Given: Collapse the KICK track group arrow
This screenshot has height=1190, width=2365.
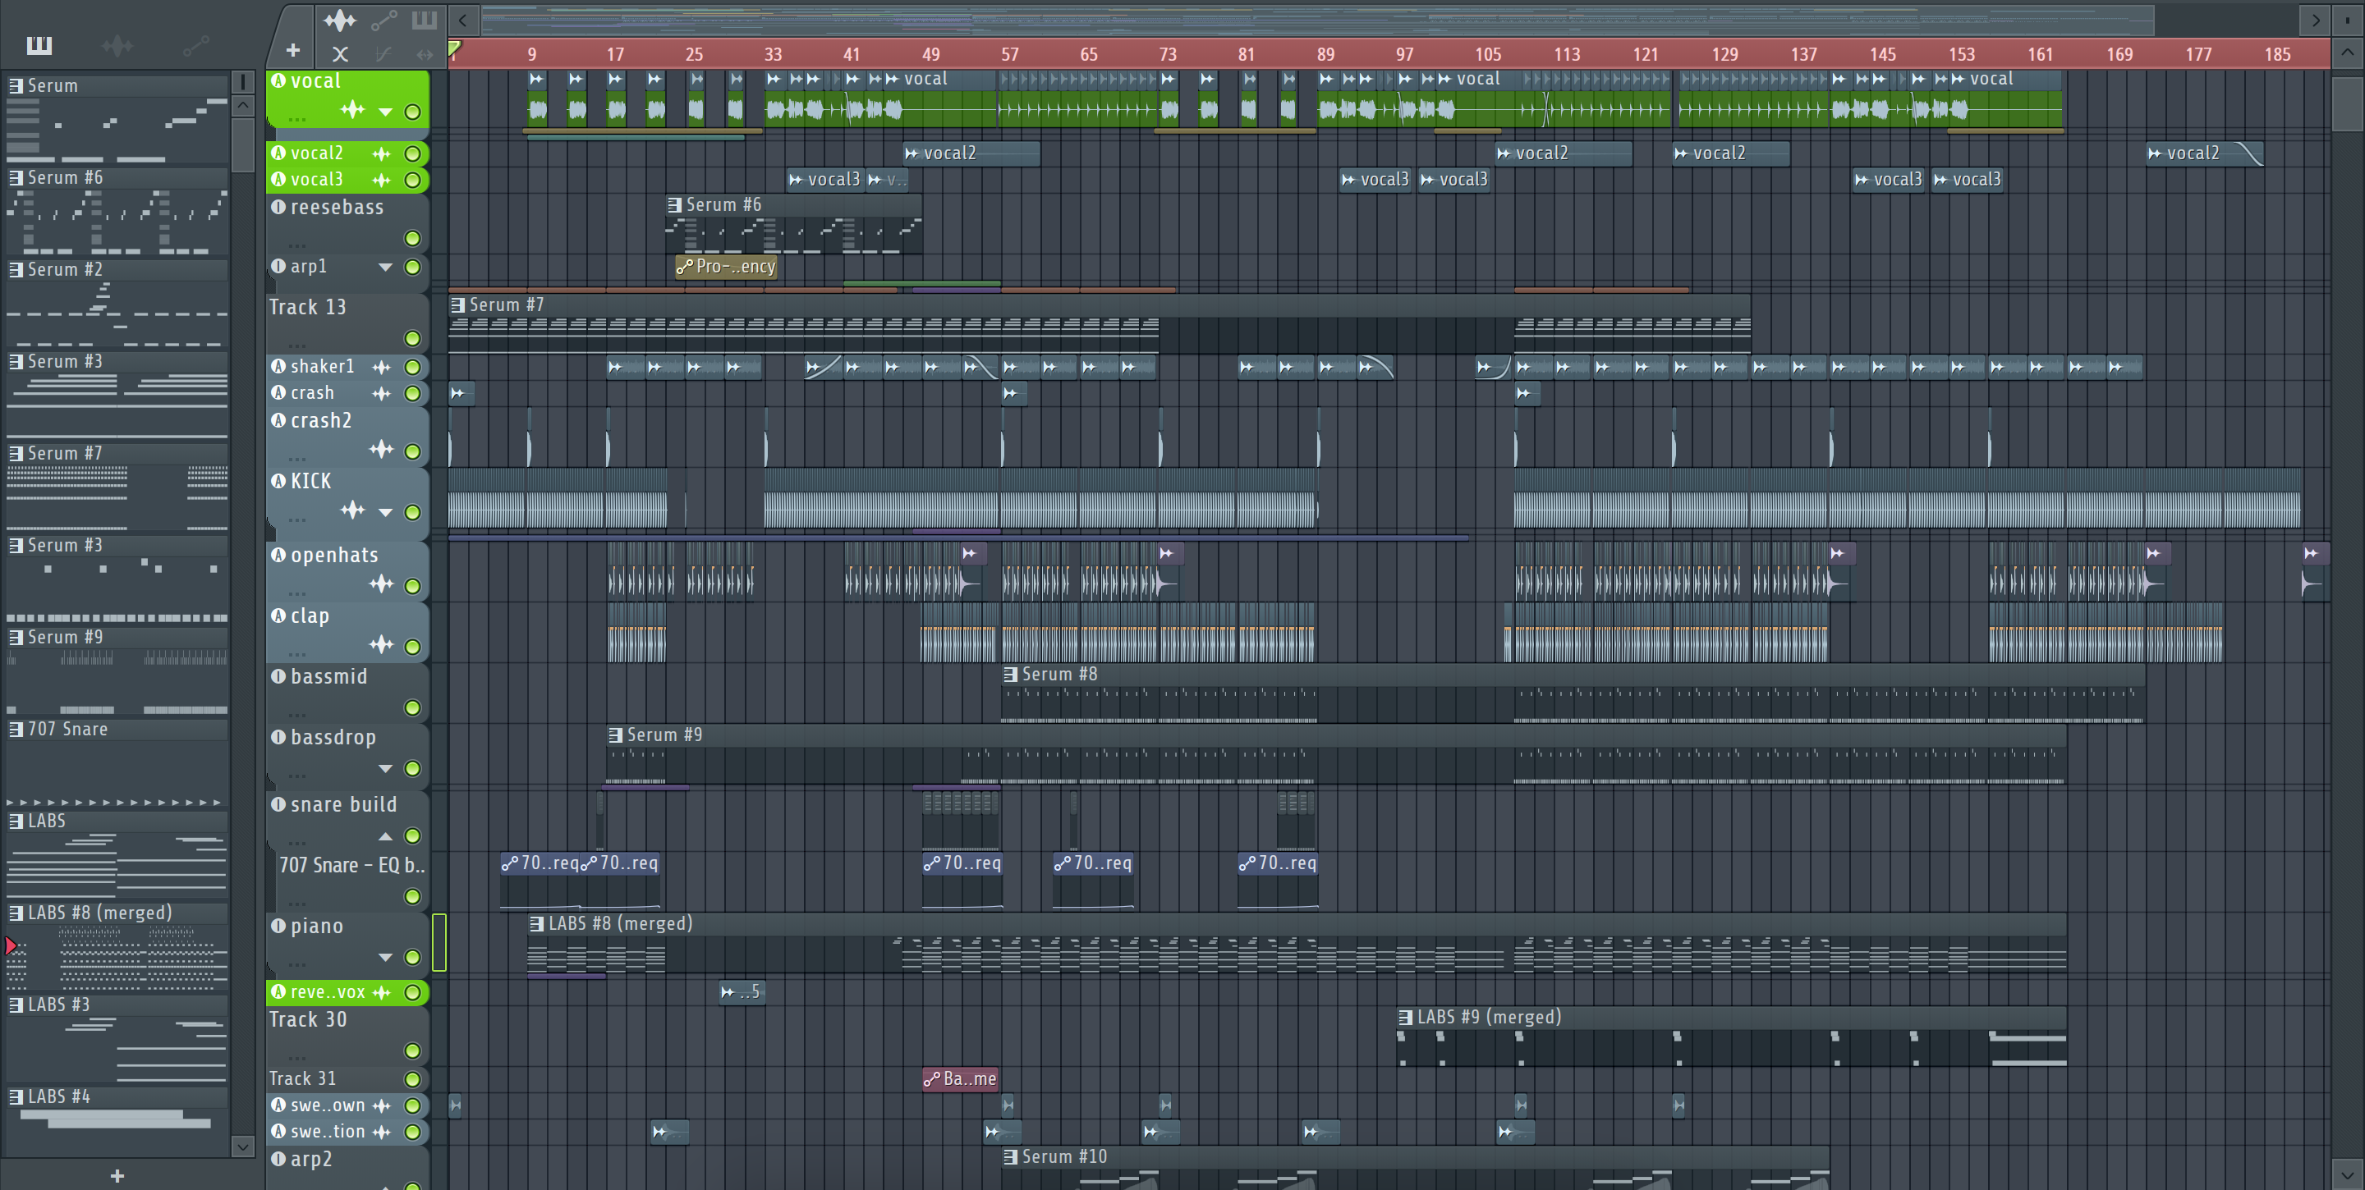Looking at the screenshot, I should 386,512.
